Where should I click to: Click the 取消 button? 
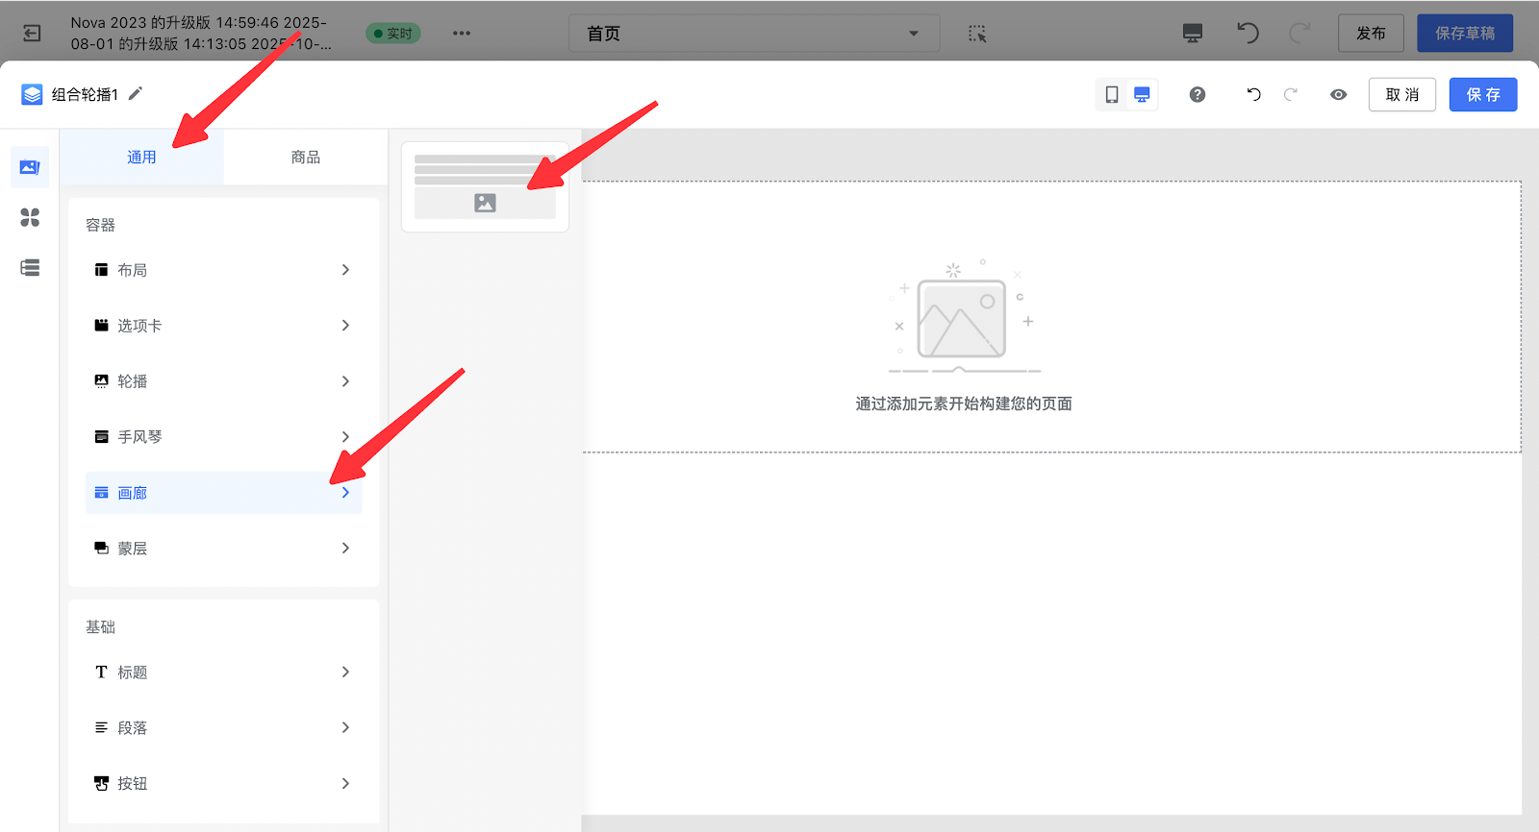tap(1401, 94)
